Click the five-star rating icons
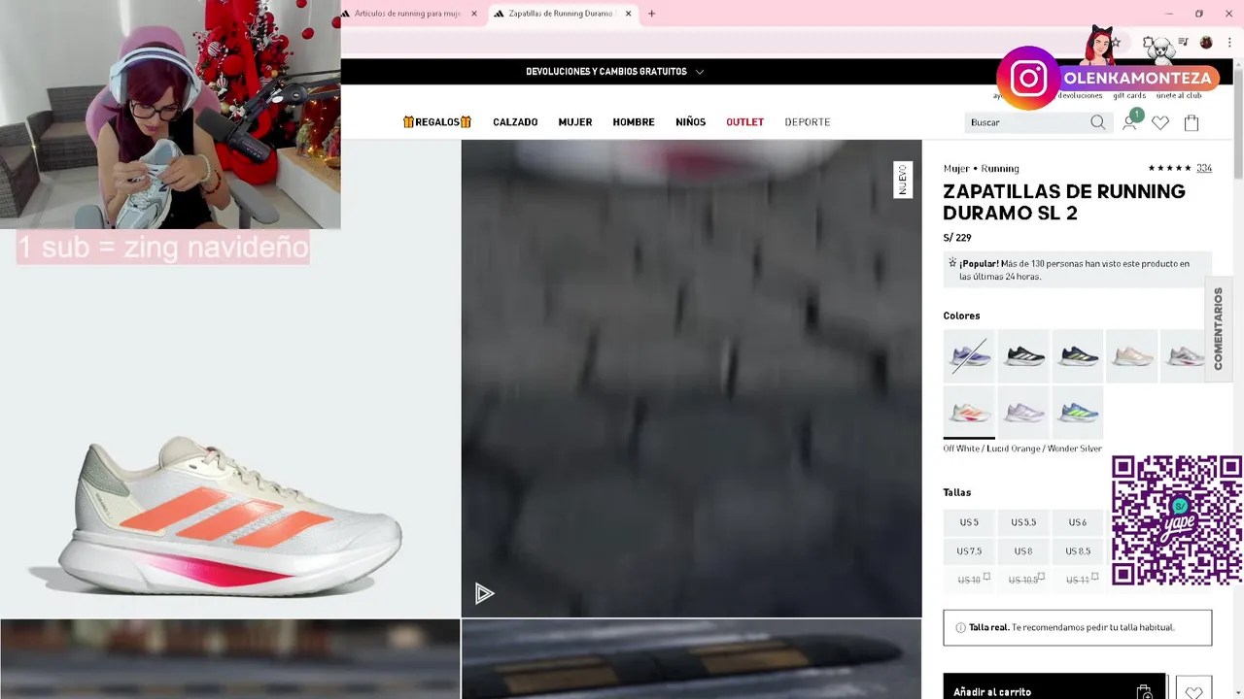This screenshot has width=1244, height=699. coord(1169,168)
